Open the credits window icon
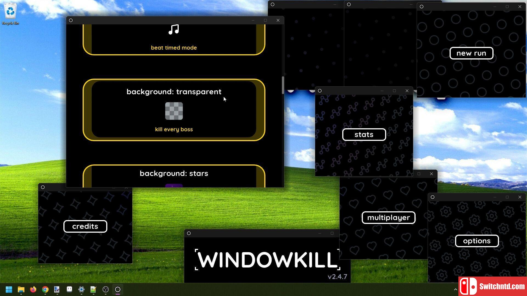 (x=43, y=187)
